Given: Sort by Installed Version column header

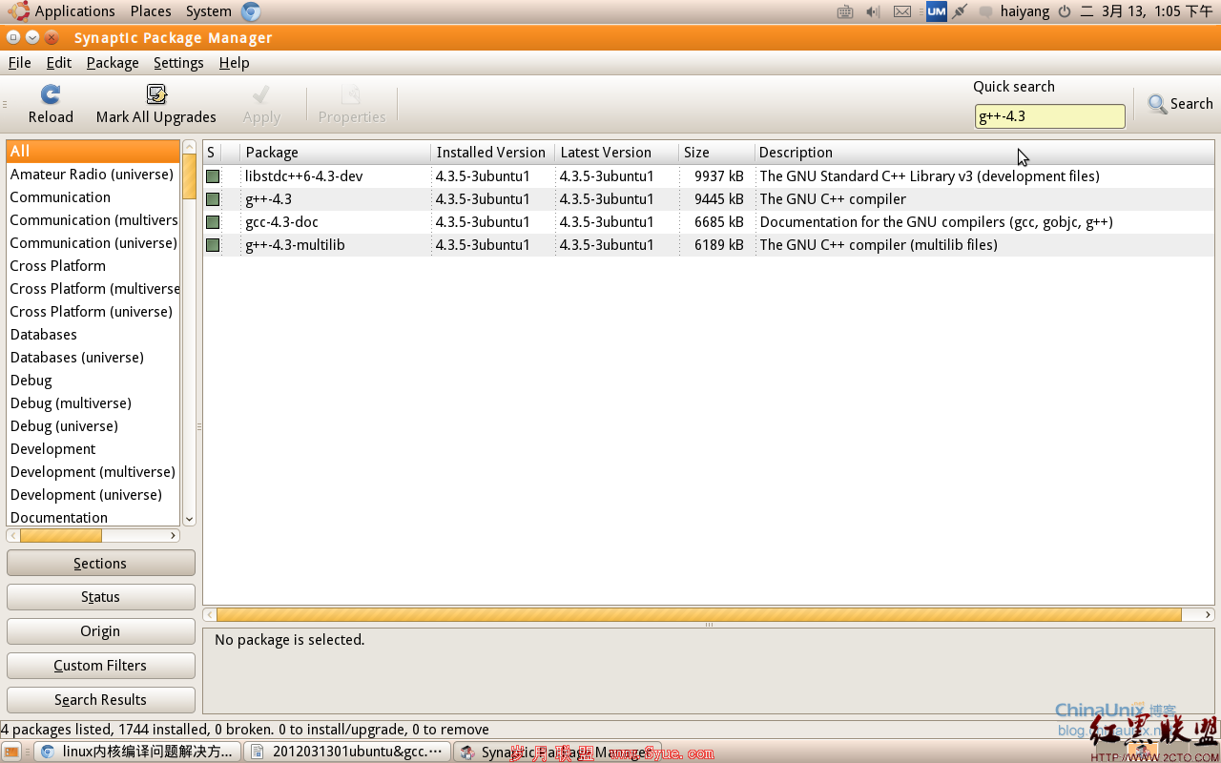Looking at the screenshot, I should 492,153.
